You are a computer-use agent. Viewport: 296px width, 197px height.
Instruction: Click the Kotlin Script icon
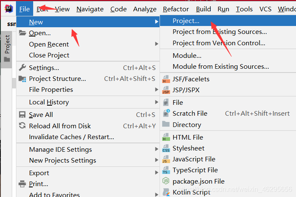coord(166,192)
